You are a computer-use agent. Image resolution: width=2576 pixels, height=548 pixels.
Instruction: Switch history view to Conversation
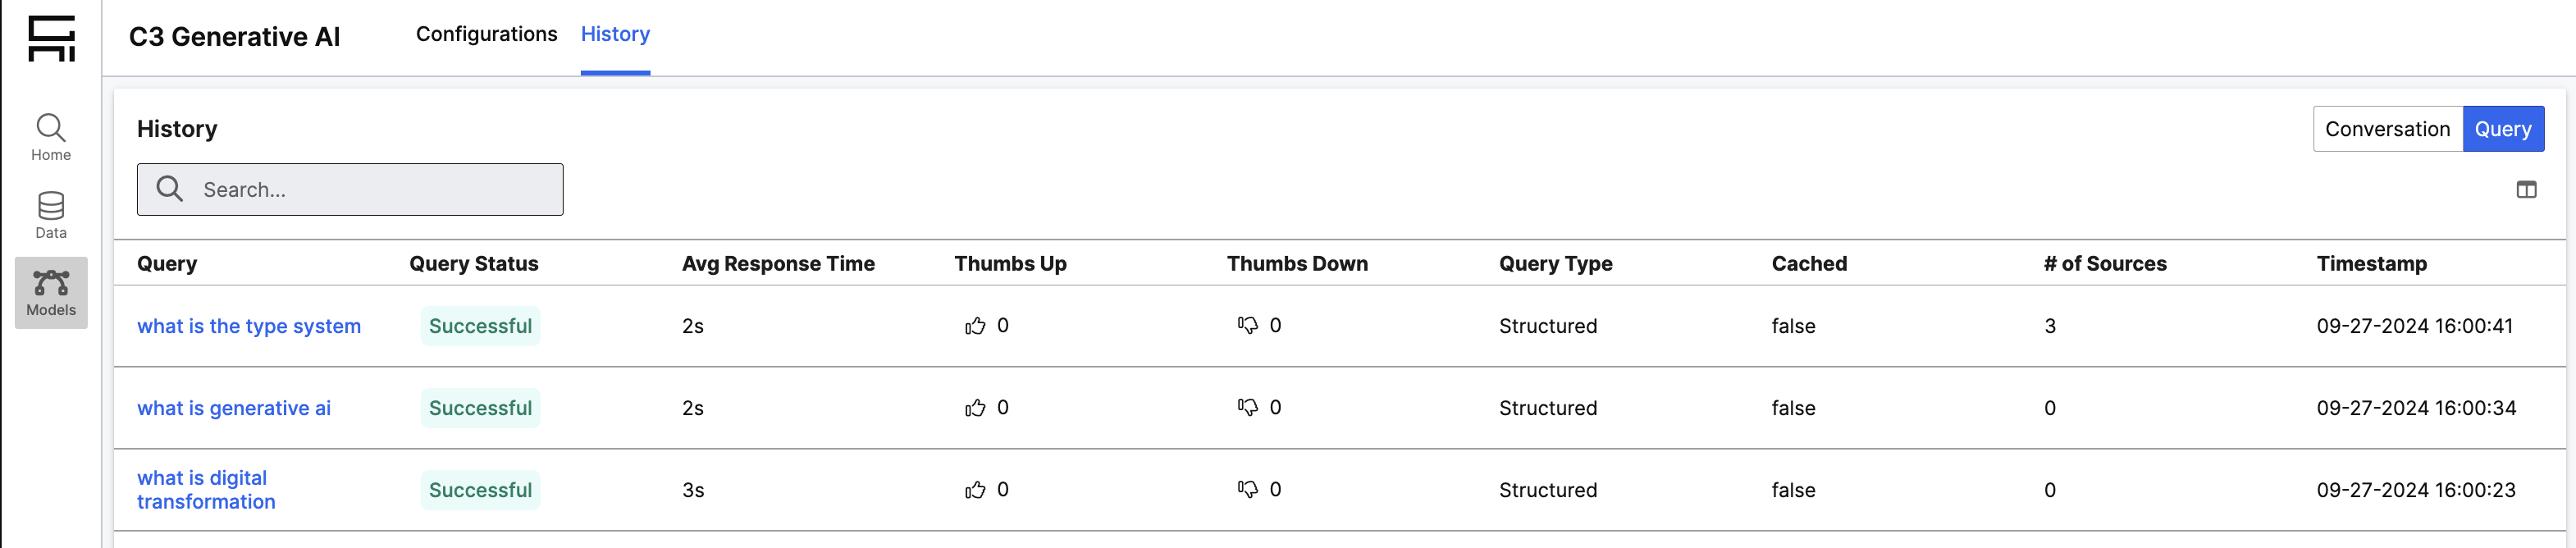[x=2387, y=128]
